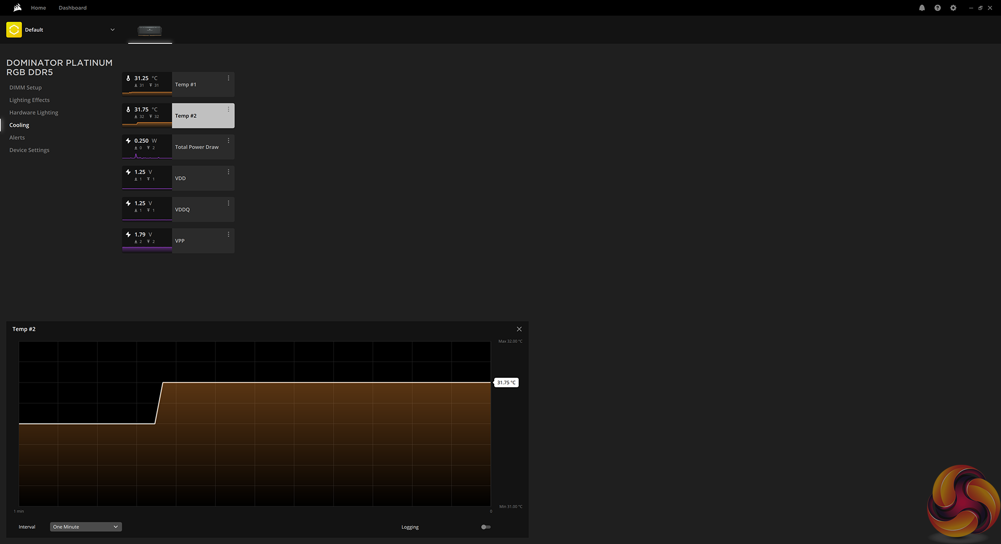This screenshot has height=544, width=1001.
Task: Select the DDR5 memory device thumbnail
Action: [150, 30]
